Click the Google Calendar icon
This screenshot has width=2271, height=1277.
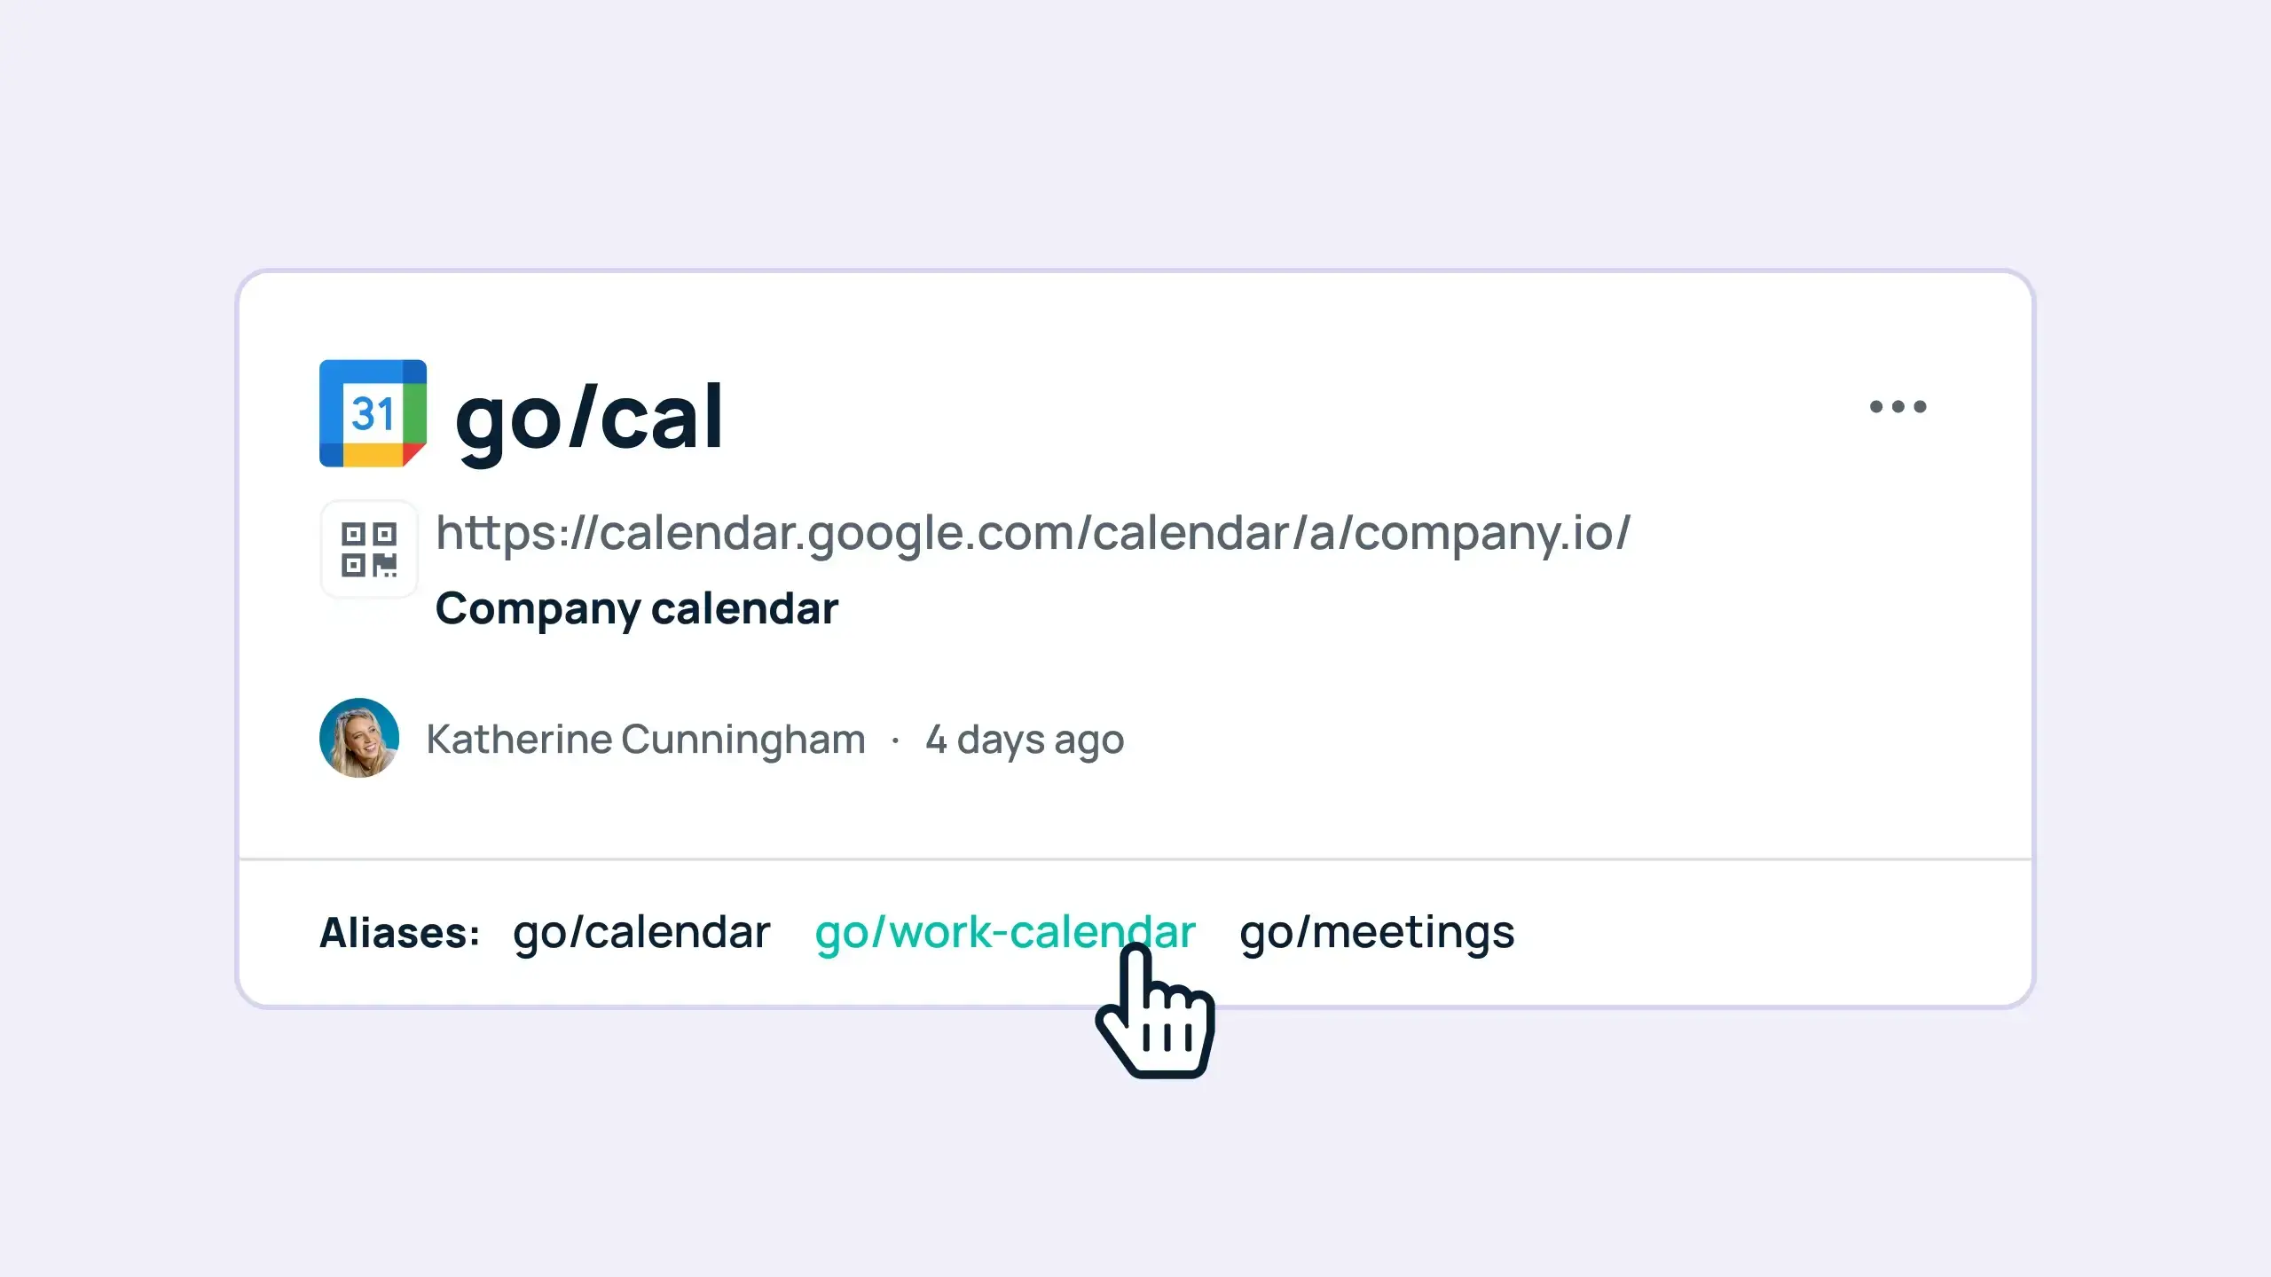373,412
